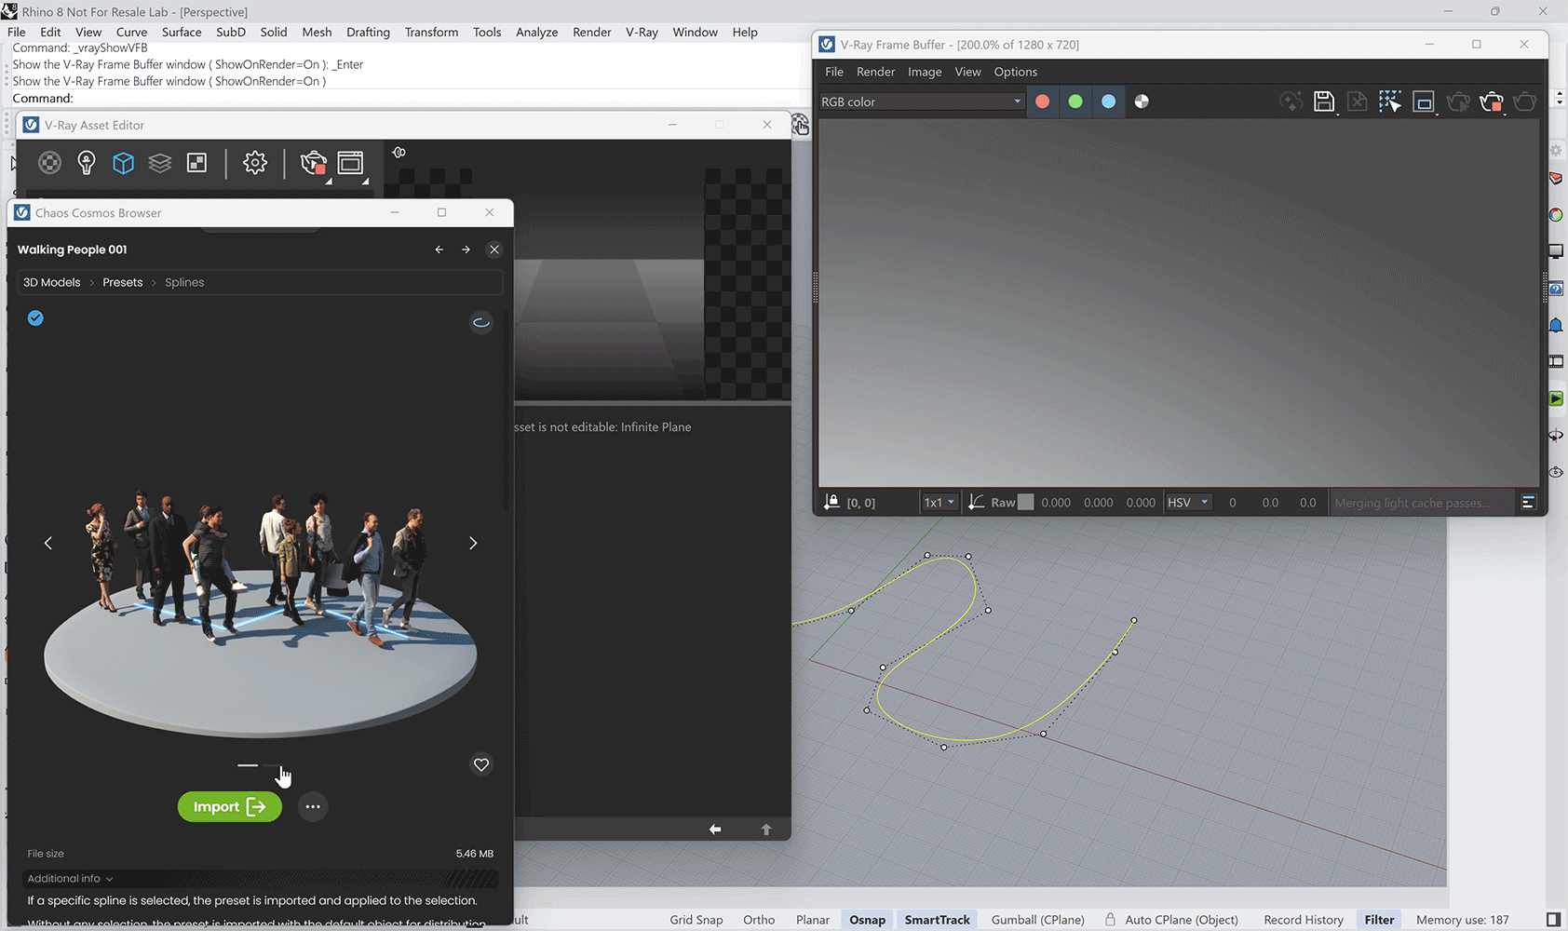The height and width of the screenshot is (931, 1568).
Task: Click rightmost render teapot icon in Frame Buffer
Action: [x=1525, y=101]
